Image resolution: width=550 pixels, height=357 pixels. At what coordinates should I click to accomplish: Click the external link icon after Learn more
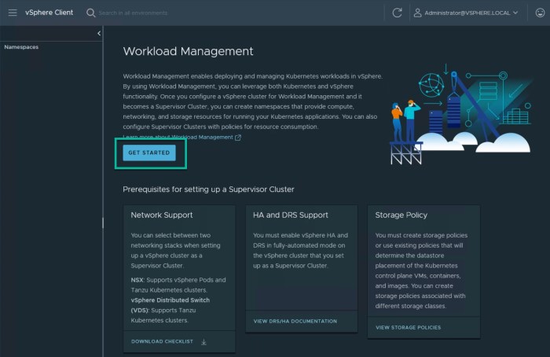coord(238,138)
